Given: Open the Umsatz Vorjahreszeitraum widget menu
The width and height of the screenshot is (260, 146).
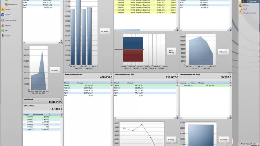Looking at the screenshot, I should point(111,74).
